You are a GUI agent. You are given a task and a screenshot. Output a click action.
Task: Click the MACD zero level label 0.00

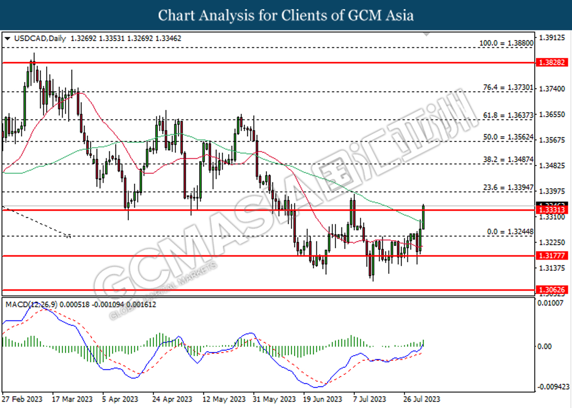544,346
